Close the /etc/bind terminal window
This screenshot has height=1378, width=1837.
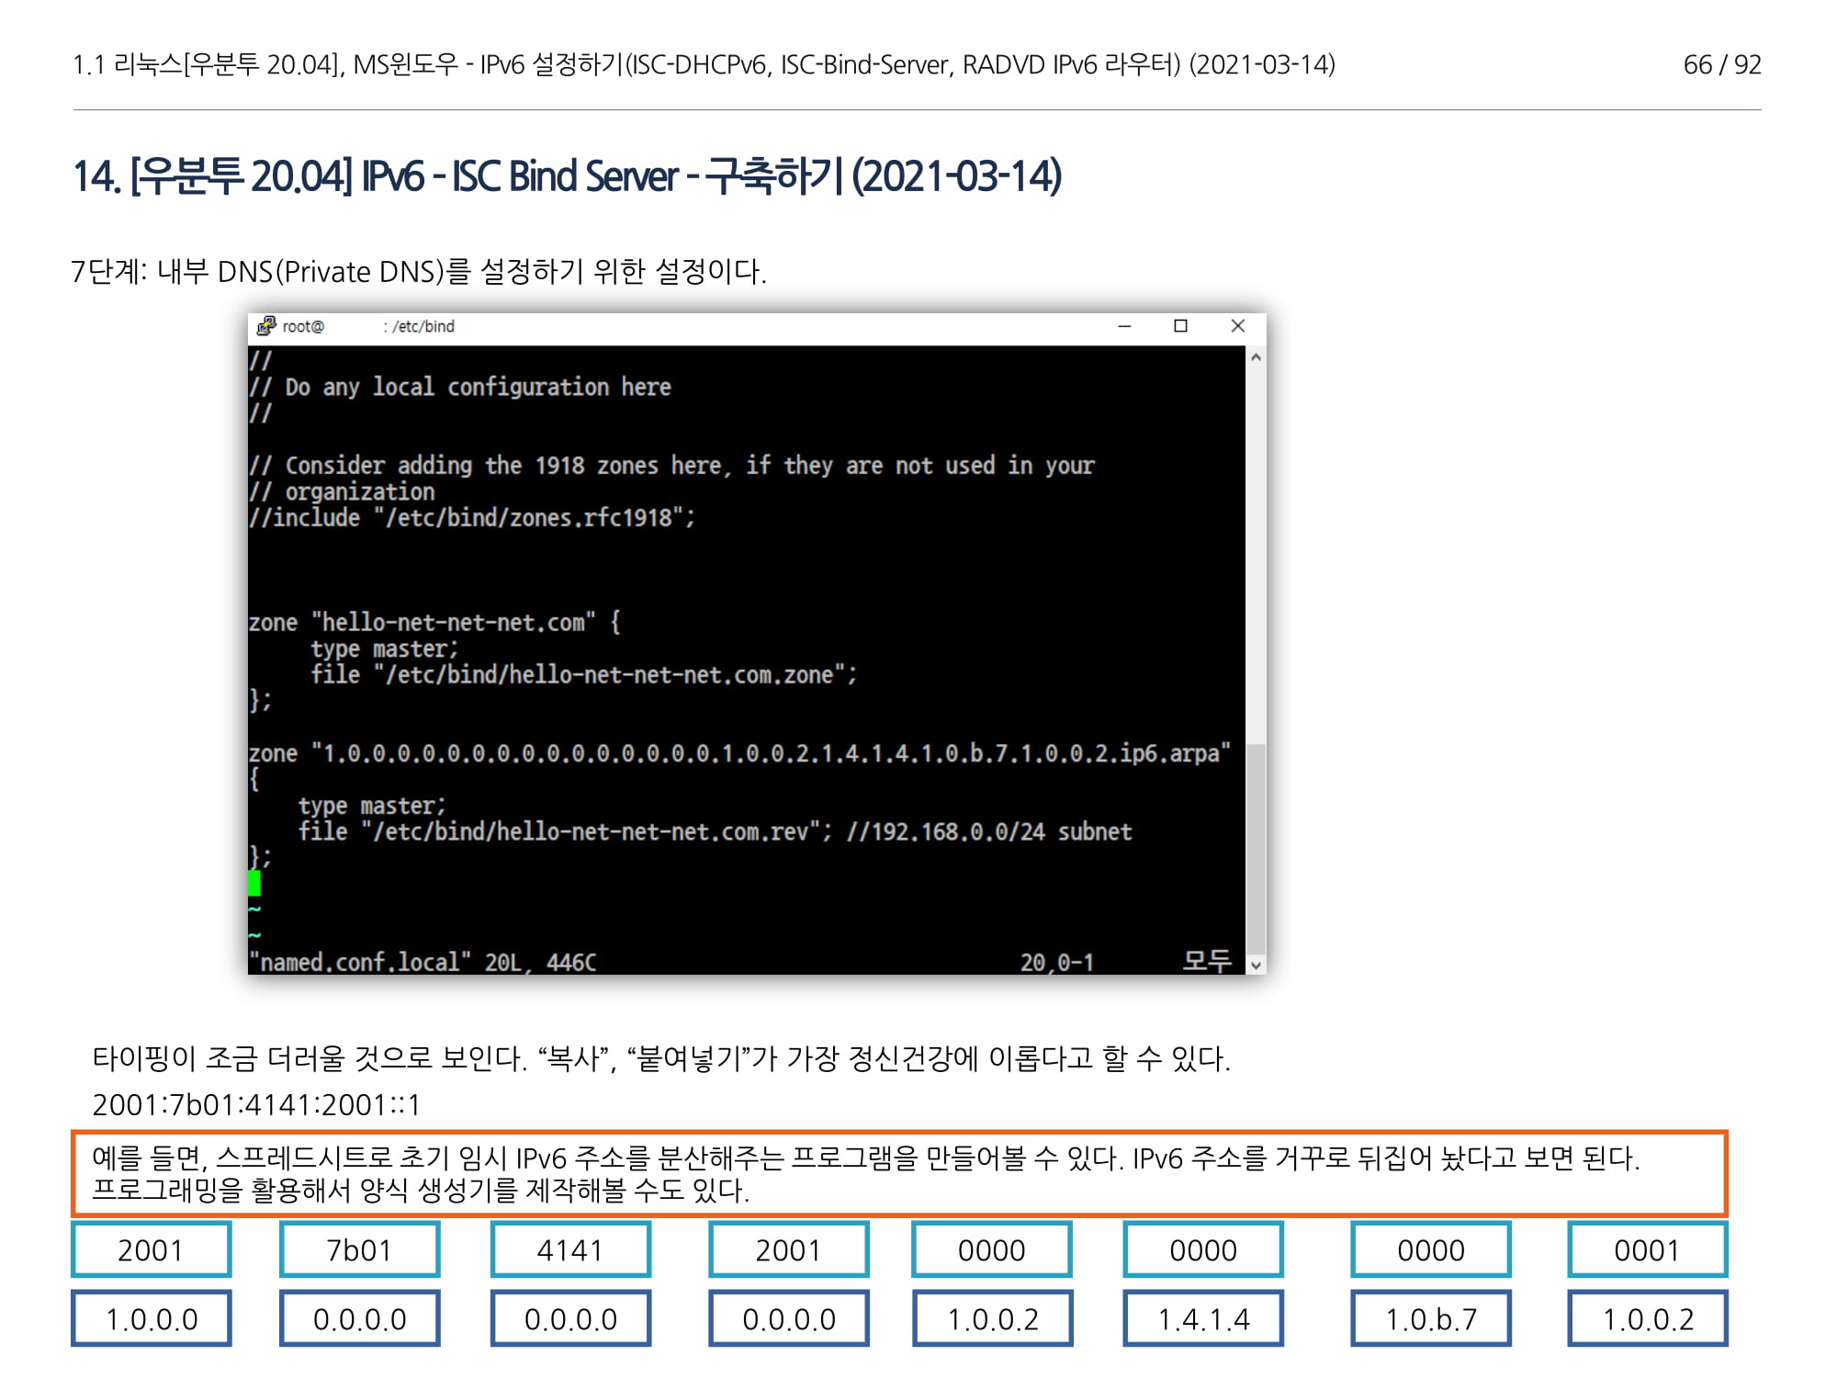(x=1237, y=326)
